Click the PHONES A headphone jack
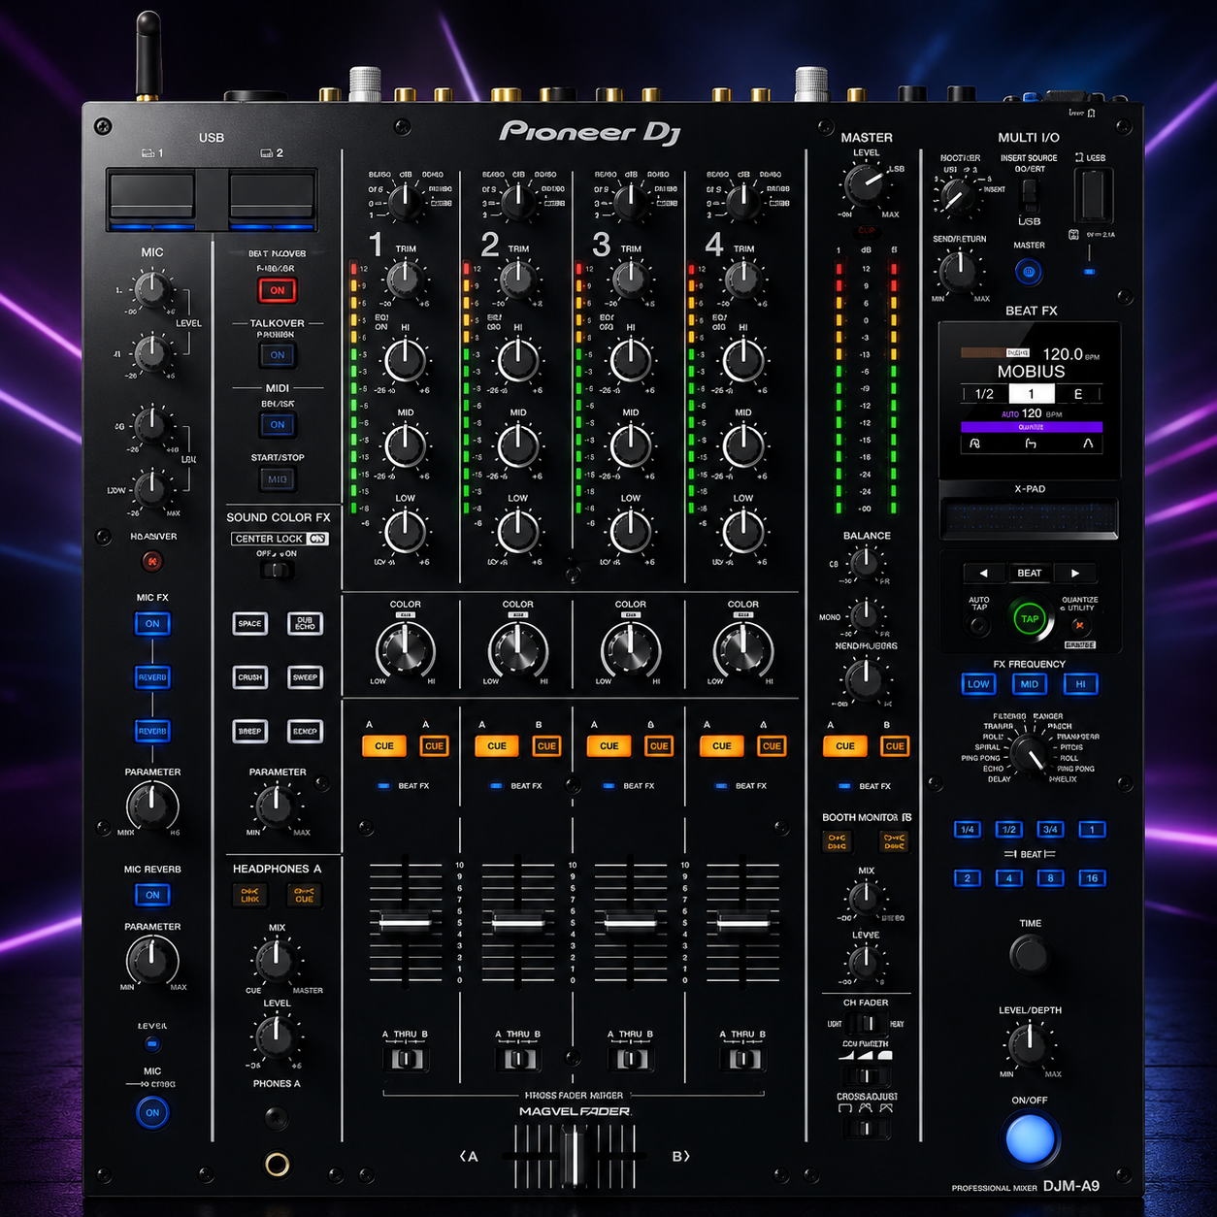This screenshot has height=1217, width=1217. [x=277, y=1164]
